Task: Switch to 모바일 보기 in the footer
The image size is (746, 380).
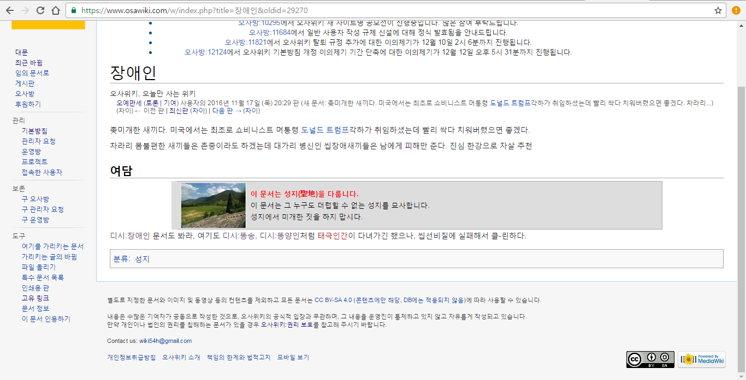Action: pyautogui.click(x=293, y=358)
